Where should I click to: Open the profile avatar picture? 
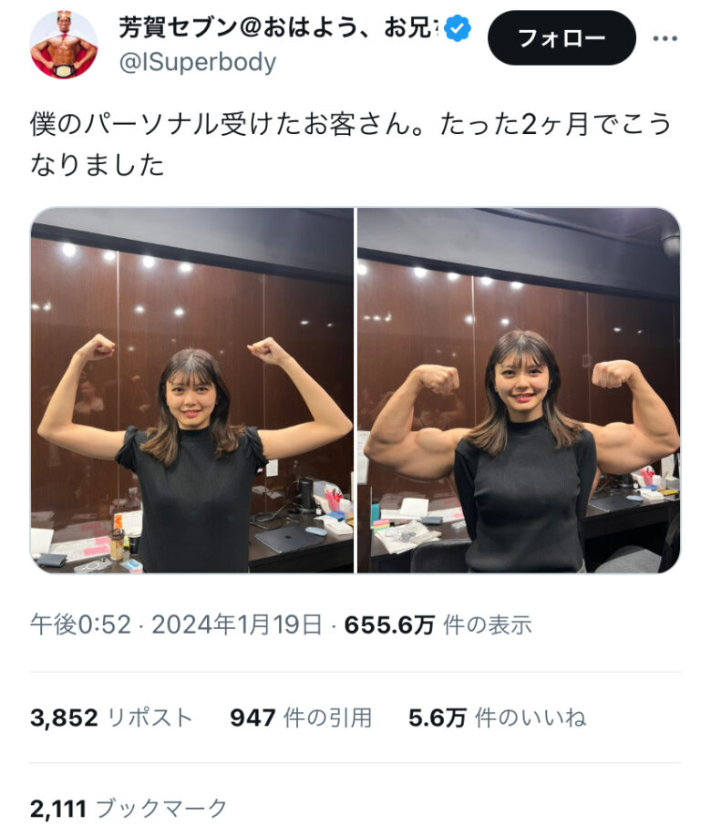(x=64, y=46)
